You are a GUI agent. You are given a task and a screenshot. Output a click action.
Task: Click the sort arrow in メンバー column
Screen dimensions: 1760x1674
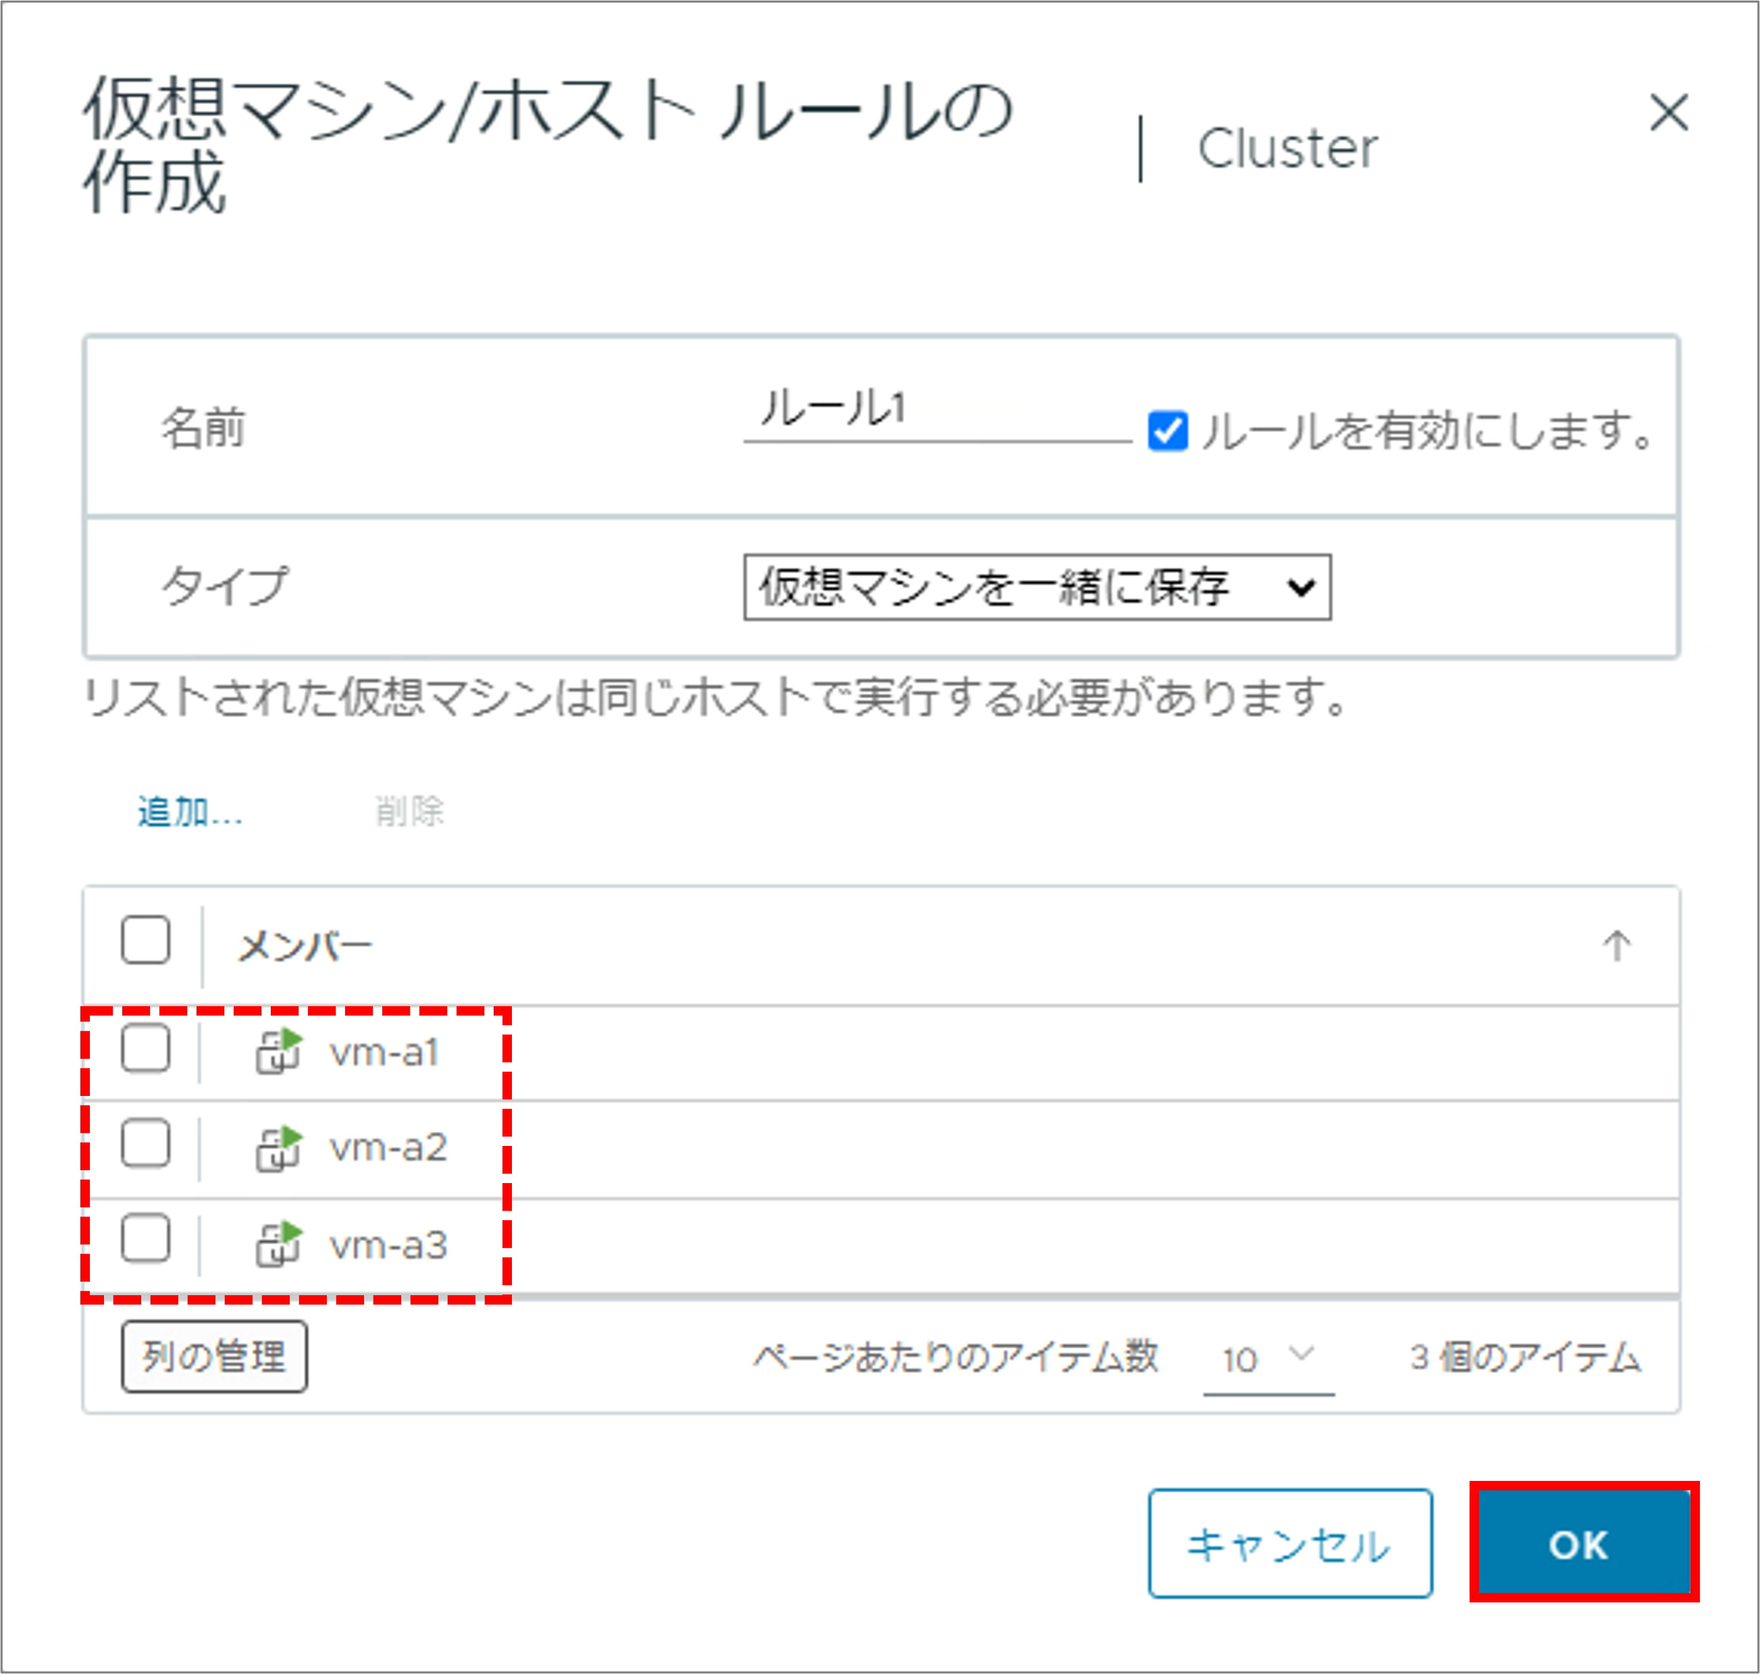1616,946
